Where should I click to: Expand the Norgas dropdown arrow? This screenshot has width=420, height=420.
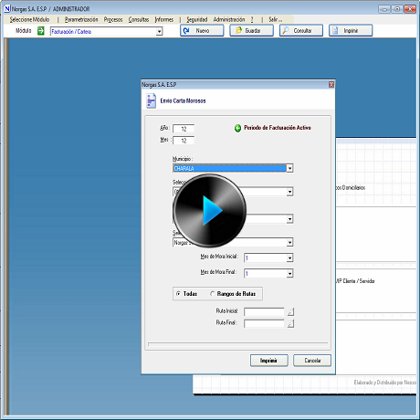click(289, 242)
